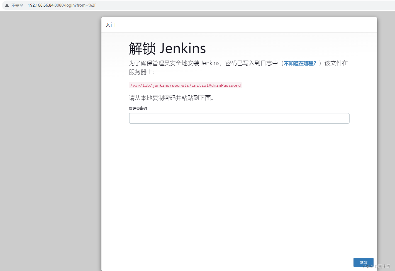Click the 不安全 label in address bar
The width and height of the screenshot is (395, 271).
(17, 5)
